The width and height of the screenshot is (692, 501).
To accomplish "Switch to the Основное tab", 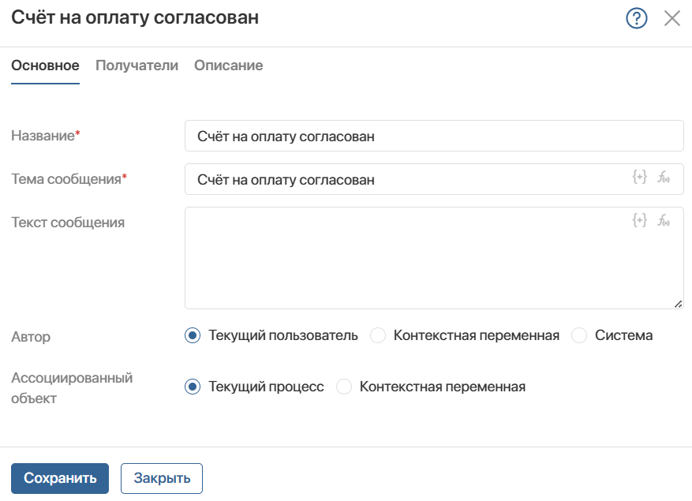I will click(x=45, y=65).
